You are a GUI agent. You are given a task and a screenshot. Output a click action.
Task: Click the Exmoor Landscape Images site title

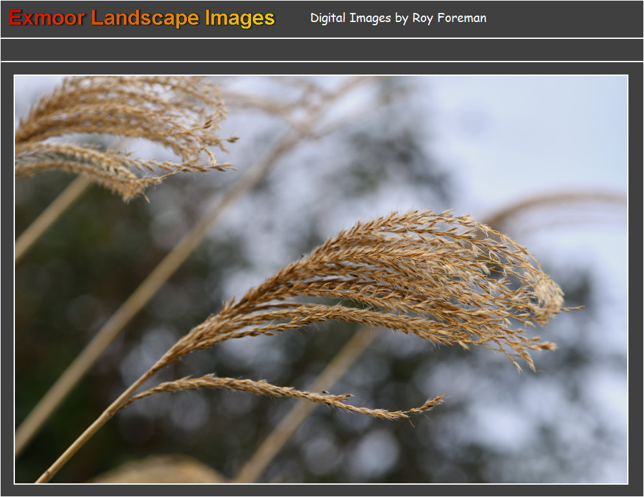[141, 18]
